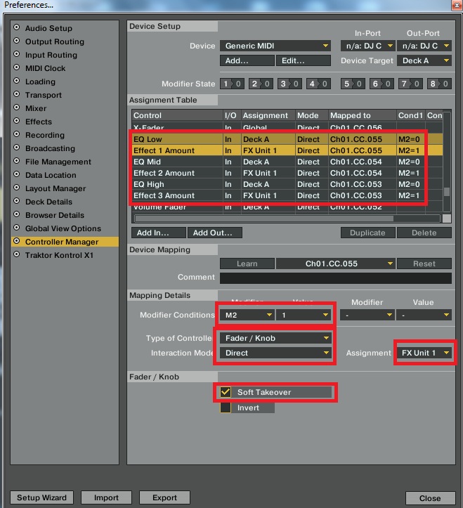The image size is (463, 508).
Task: Open the Device dropdown showing Generic MIDI
Action: pyautogui.click(x=275, y=46)
